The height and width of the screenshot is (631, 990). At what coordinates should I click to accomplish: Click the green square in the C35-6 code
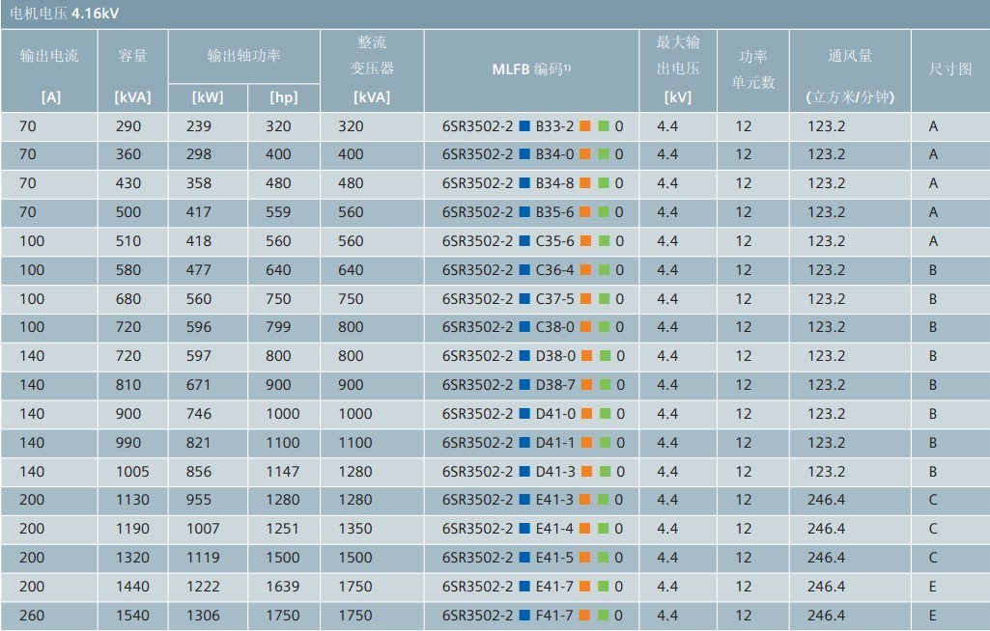tap(604, 242)
